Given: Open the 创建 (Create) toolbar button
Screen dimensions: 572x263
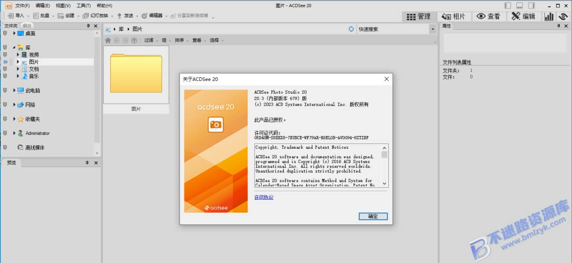Looking at the screenshot, I should [66, 16].
